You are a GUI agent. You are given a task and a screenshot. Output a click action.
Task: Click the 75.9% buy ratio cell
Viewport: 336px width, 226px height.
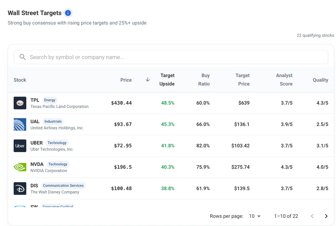pos(203,167)
